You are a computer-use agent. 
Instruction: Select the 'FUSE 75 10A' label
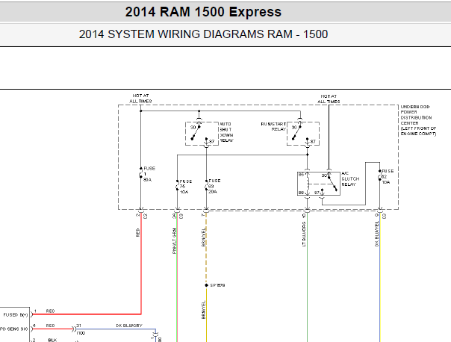185,187
